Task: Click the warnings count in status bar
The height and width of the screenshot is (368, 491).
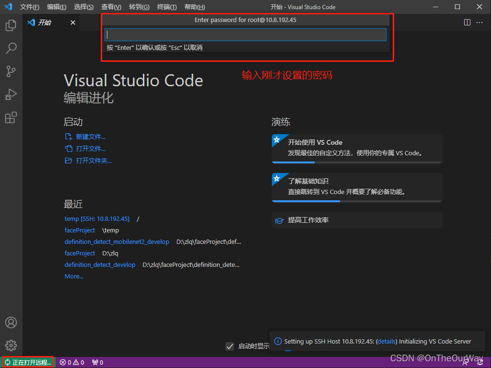Action: click(x=79, y=362)
